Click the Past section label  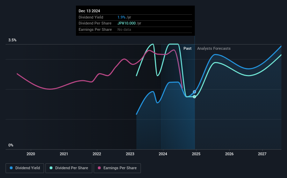click(x=187, y=48)
